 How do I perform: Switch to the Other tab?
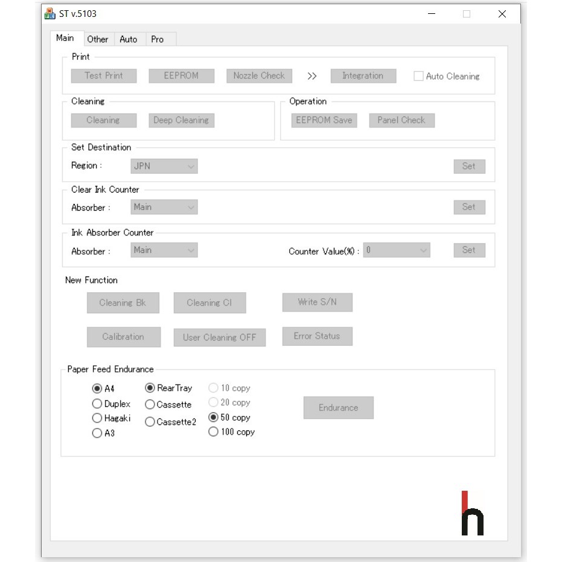point(97,39)
